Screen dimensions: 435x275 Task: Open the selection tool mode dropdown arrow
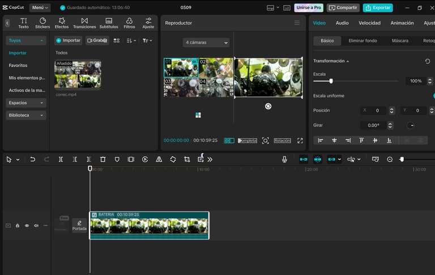[x=18, y=160]
